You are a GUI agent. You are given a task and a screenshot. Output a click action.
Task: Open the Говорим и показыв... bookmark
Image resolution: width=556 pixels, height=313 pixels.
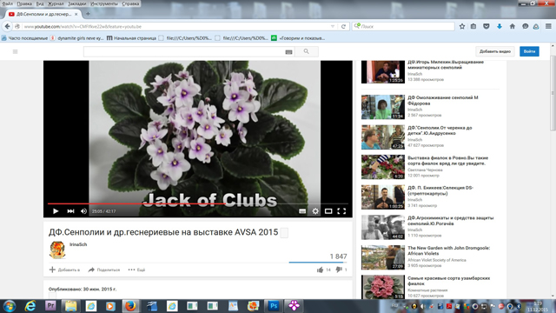tap(298, 38)
